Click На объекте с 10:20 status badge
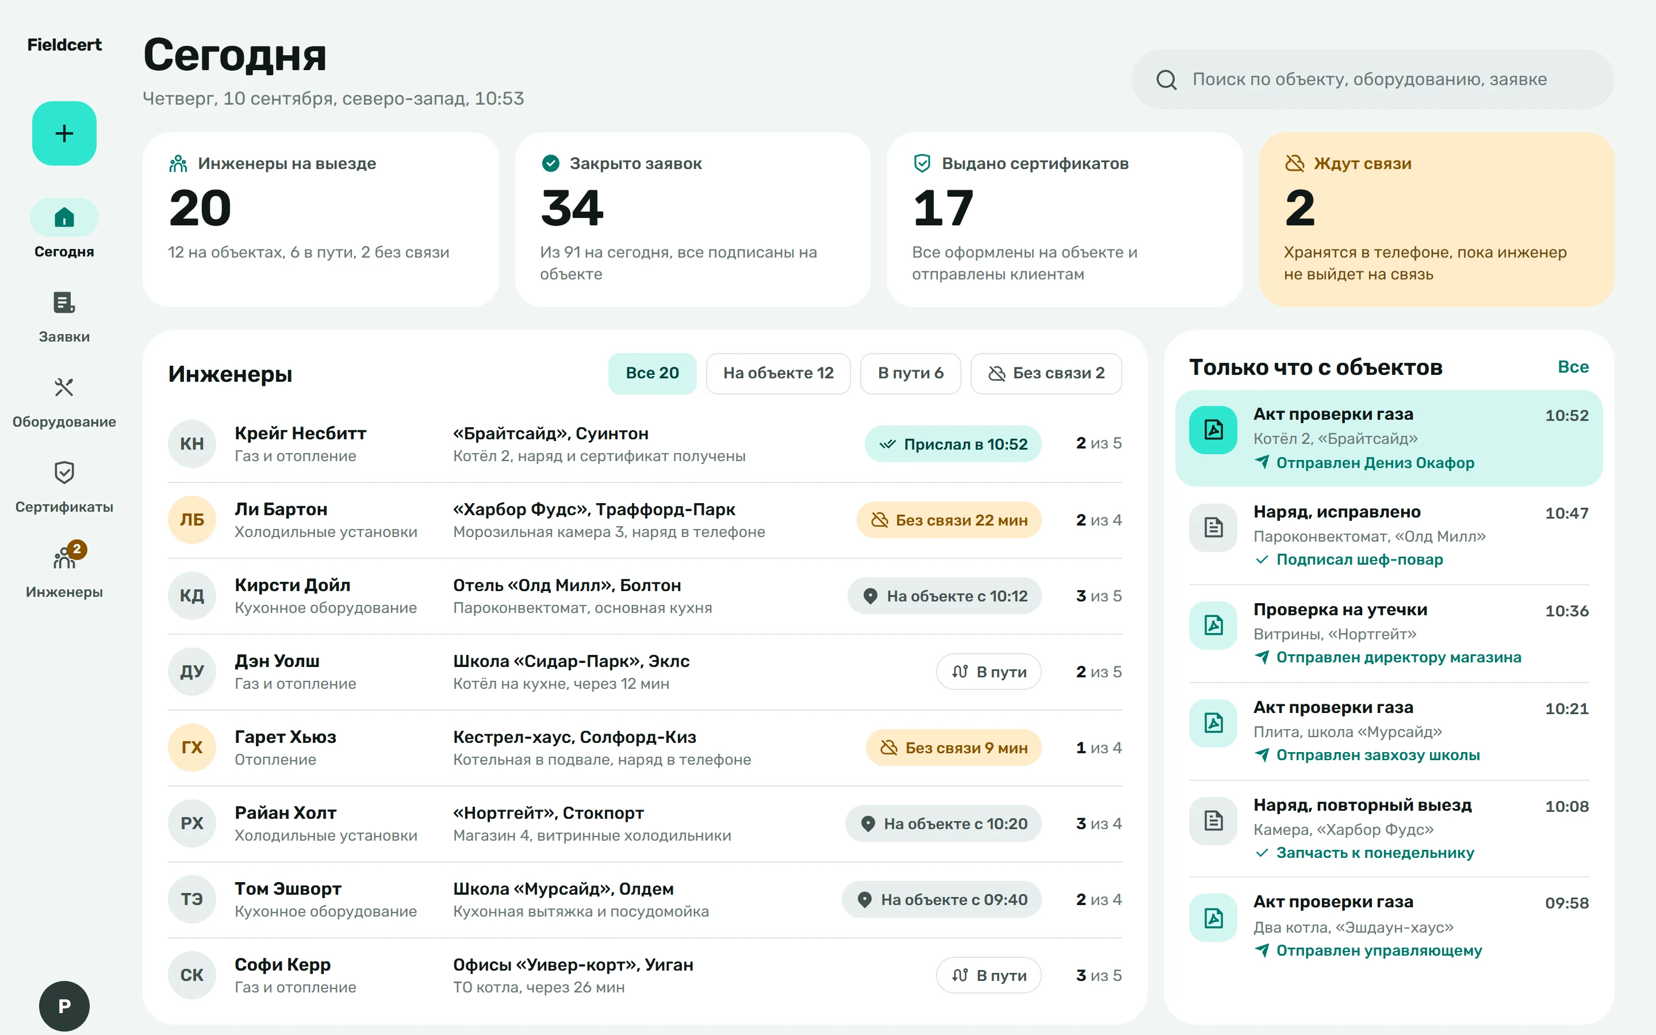The height and width of the screenshot is (1035, 1656). [943, 823]
